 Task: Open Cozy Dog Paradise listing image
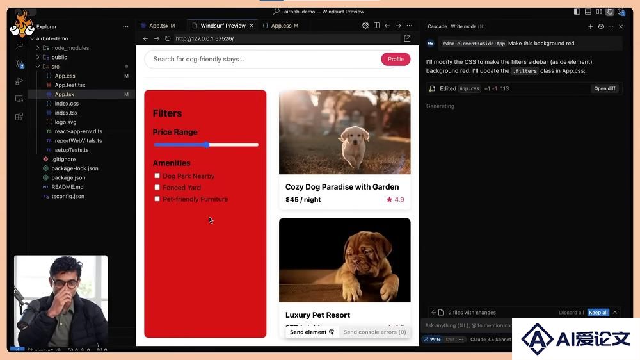click(x=345, y=132)
